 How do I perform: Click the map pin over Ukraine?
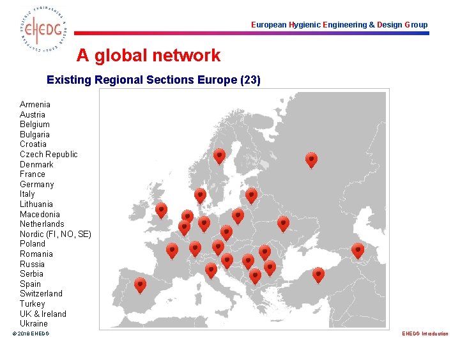pyautogui.click(x=284, y=224)
